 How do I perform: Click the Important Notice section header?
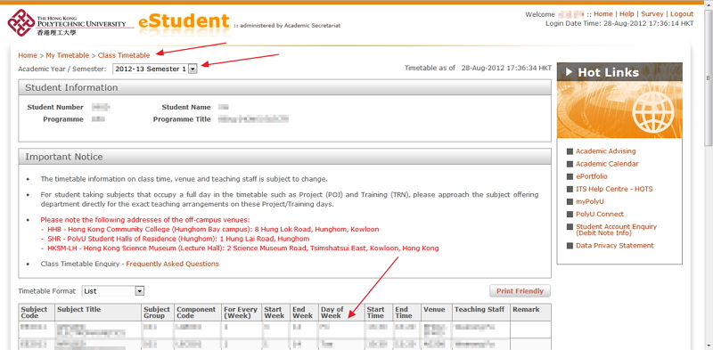pyautogui.click(x=284, y=157)
